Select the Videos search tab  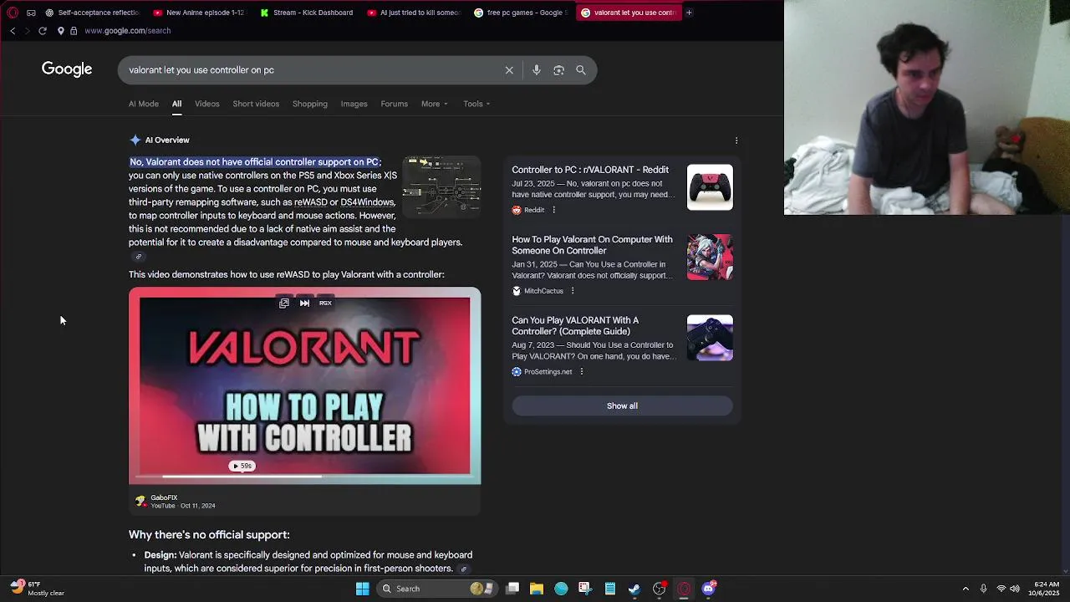tap(207, 104)
